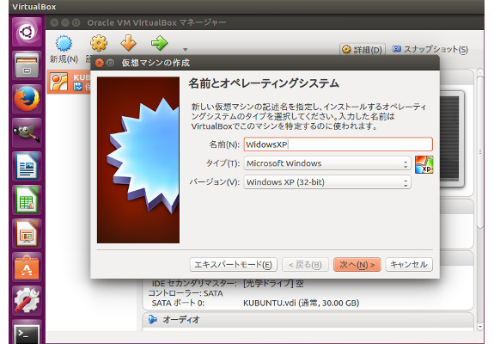Click the New (新規) VM toolbar icon
The width and height of the screenshot is (494, 344).
click(x=64, y=44)
